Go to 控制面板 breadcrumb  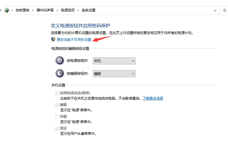pyautogui.click(x=23, y=10)
